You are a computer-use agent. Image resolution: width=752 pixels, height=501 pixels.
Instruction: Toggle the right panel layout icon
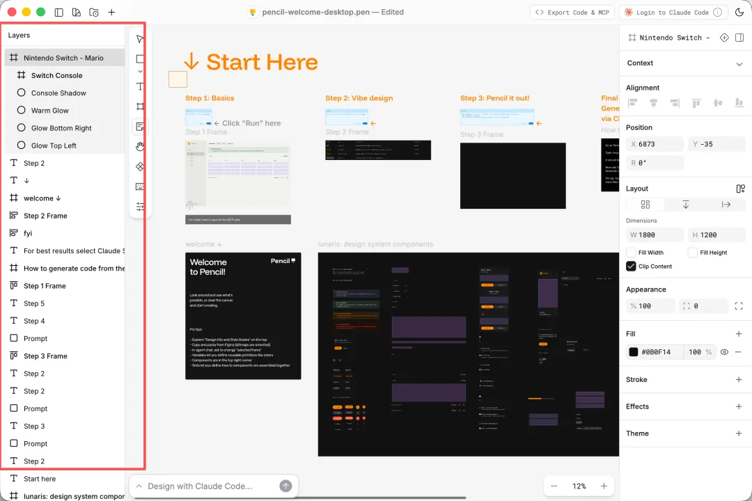[x=739, y=38]
